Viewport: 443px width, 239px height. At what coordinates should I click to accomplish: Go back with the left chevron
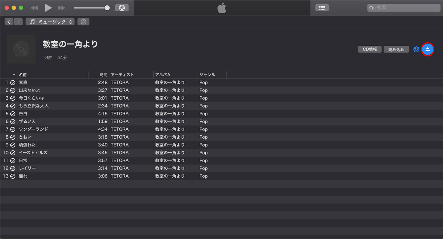coord(9,22)
